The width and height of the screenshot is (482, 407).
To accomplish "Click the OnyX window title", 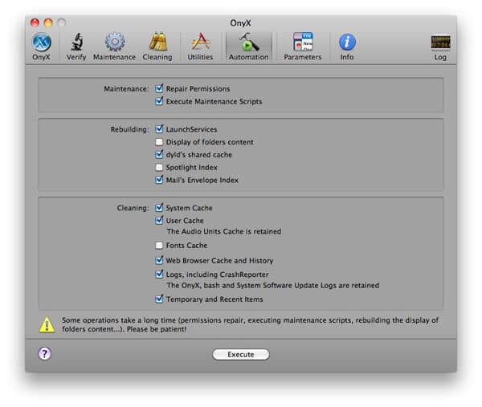I will click(241, 23).
